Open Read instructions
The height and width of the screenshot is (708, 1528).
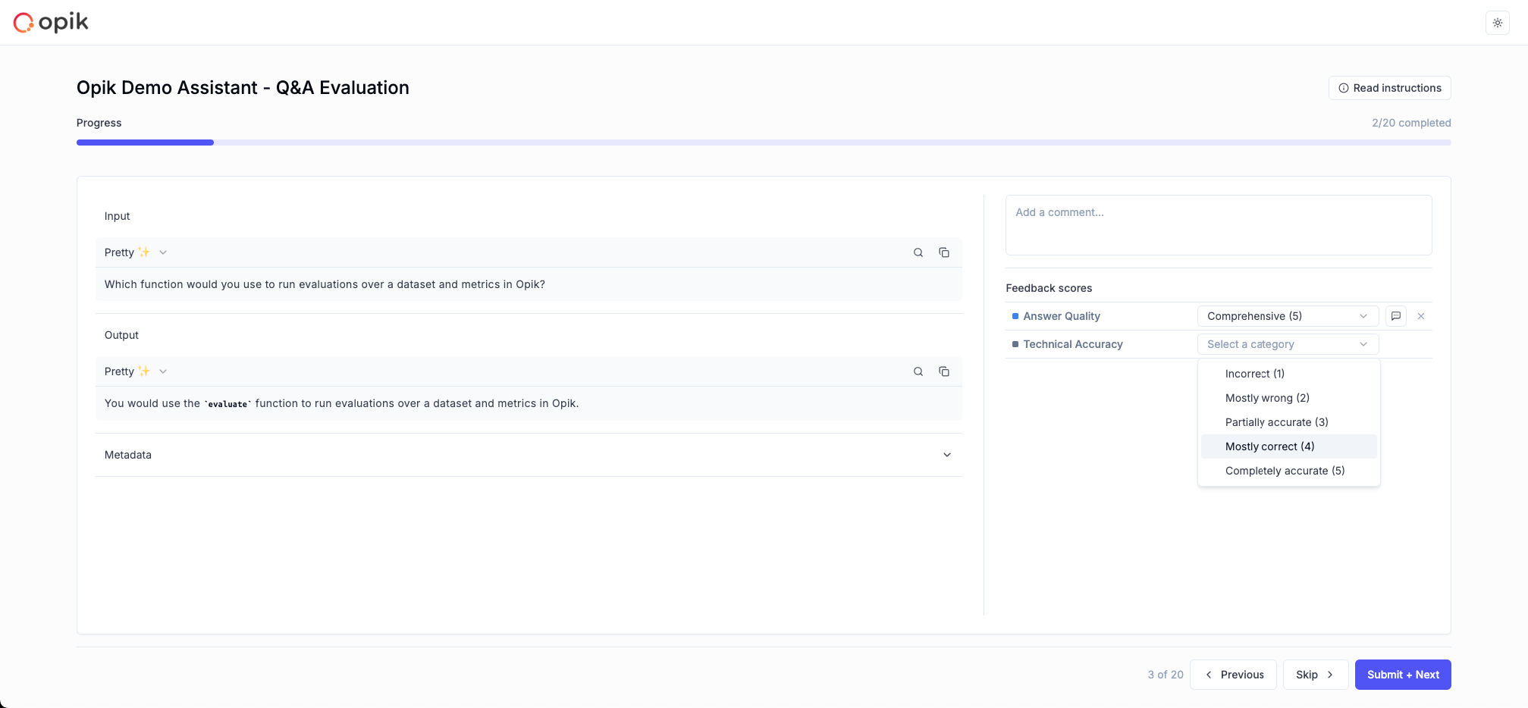(1389, 88)
